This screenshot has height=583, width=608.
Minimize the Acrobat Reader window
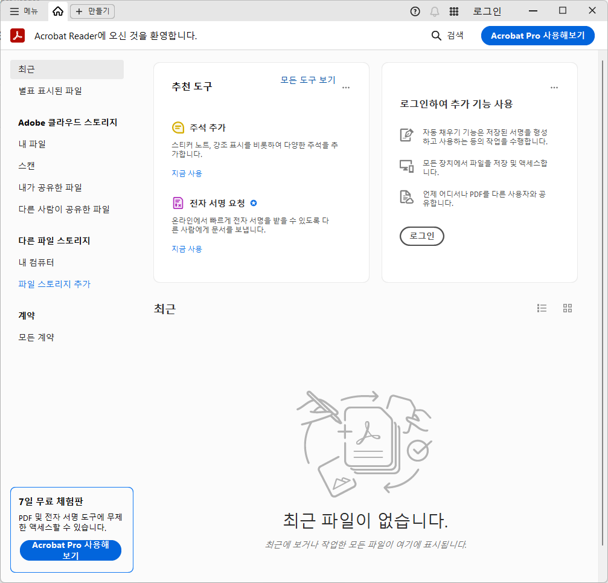pos(533,11)
